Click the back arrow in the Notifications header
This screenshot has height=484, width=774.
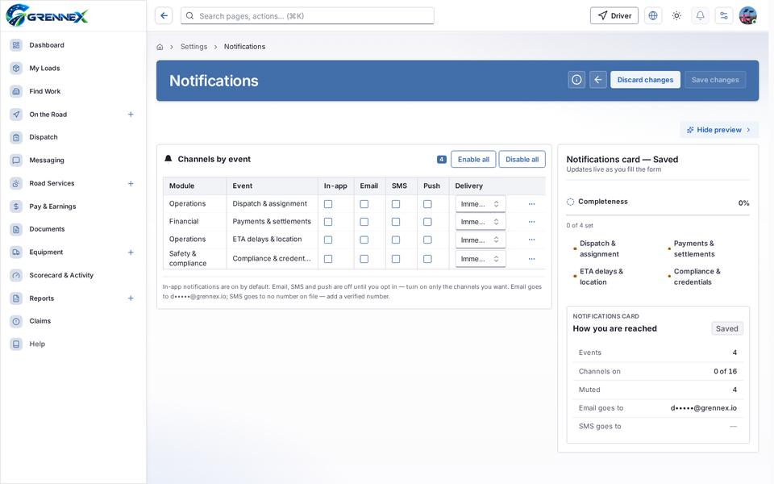pyautogui.click(x=597, y=80)
